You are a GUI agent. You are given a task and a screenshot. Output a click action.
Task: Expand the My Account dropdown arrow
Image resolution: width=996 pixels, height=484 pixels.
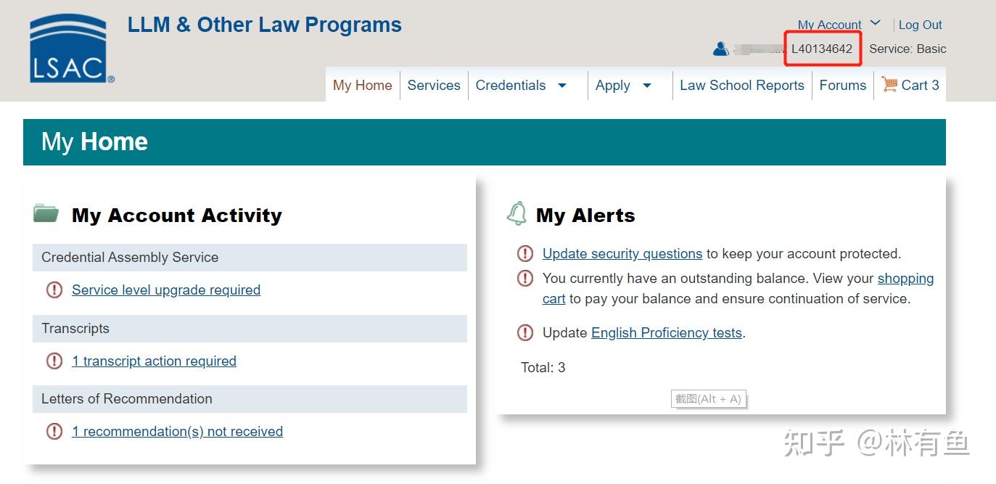876,23
